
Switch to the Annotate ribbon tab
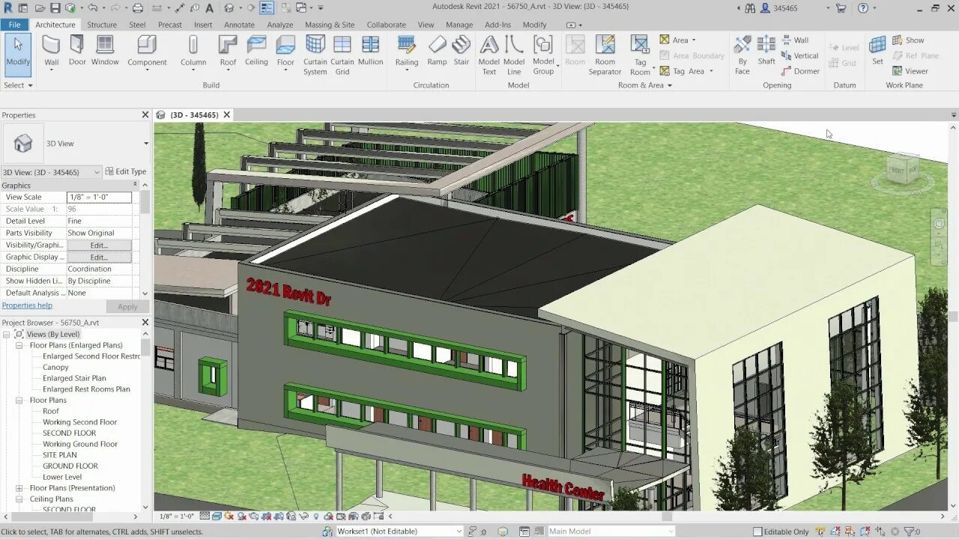[x=240, y=25]
